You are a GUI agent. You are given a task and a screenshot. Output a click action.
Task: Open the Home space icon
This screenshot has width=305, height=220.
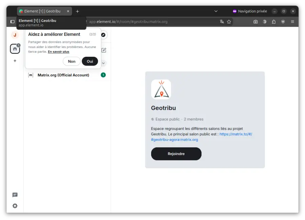click(15, 49)
